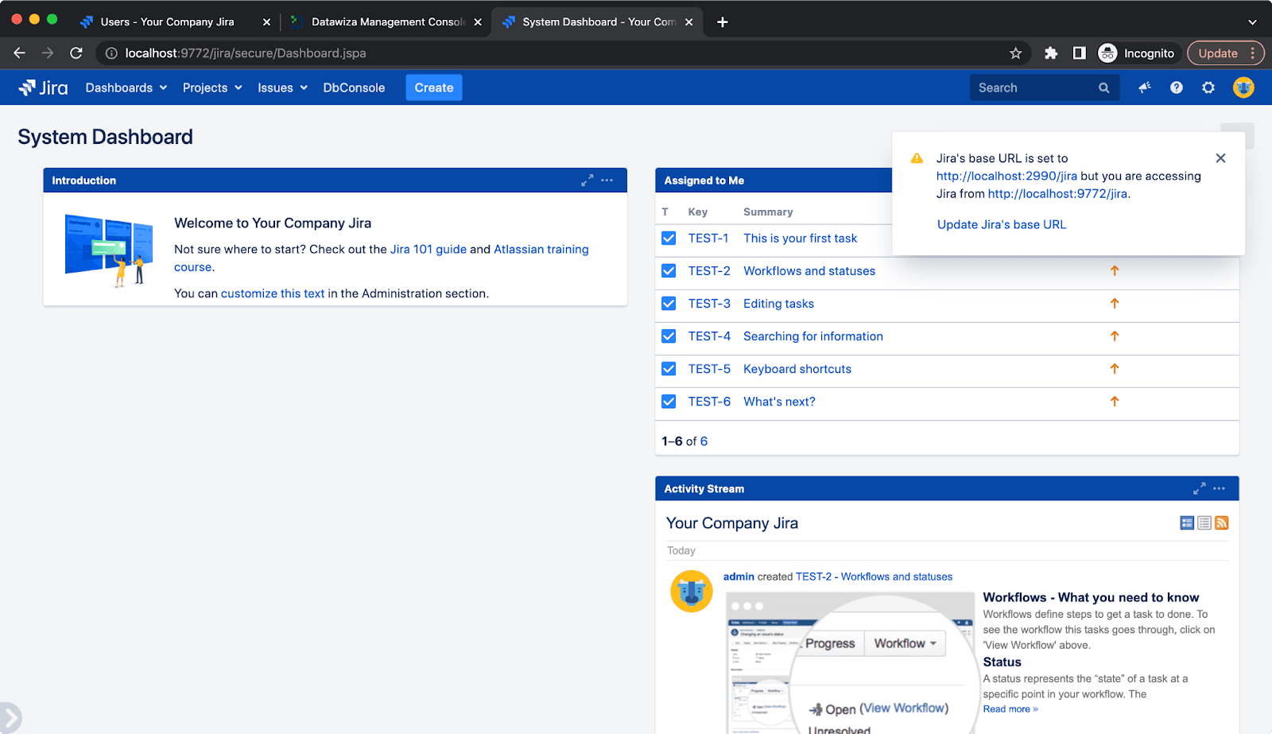Open the Chrome Update menu
Screen dimensions: 1272x734
click(1225, 53)
